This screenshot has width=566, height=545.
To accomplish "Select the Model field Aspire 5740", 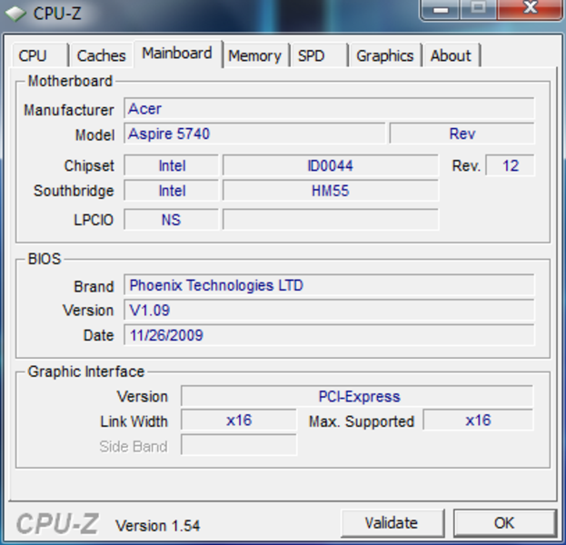I will [254, 134].
